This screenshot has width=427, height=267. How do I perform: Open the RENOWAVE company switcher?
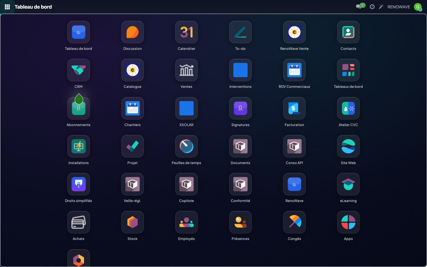tap(399, 7)
